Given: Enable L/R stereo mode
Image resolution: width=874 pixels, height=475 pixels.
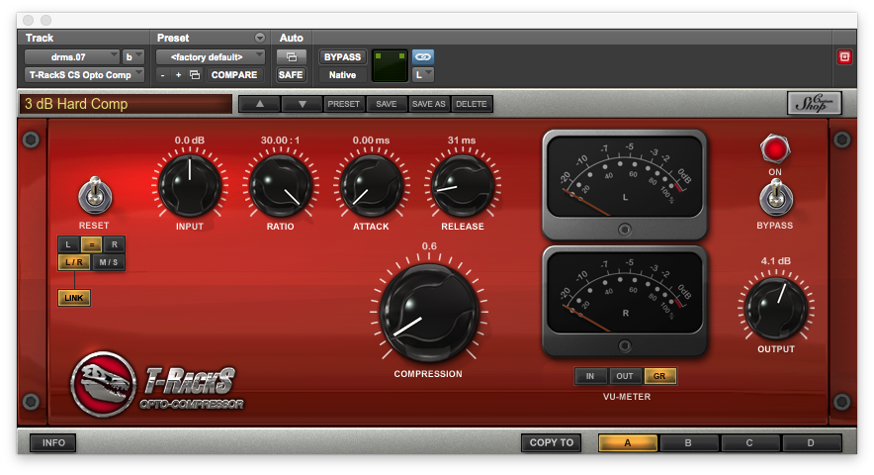Looking at the screenshot, I should point(74,262).
